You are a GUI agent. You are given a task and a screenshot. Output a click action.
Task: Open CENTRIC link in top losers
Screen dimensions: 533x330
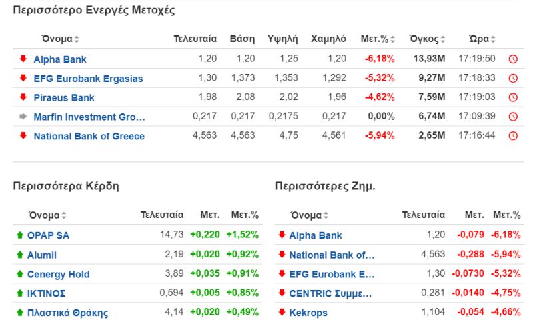pyautogui.click(x=330, y=293)
